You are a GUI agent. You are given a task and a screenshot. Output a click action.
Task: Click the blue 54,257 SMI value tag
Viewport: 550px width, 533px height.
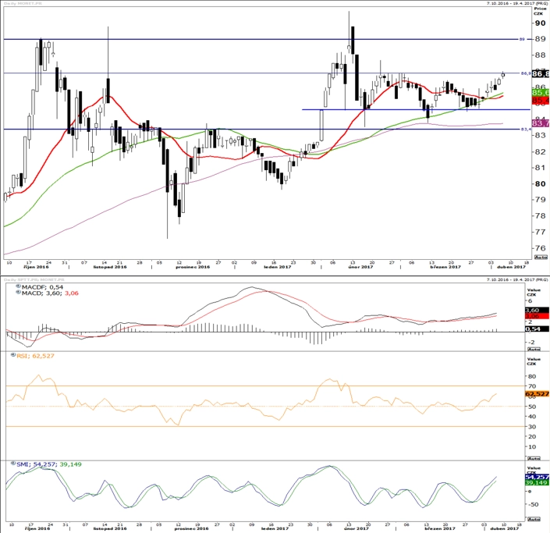[537, 477]
